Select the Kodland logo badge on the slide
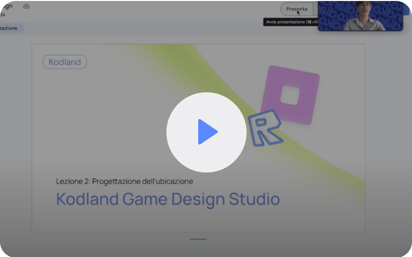Viewport: 412px width, 257px height. coord(65,62)
